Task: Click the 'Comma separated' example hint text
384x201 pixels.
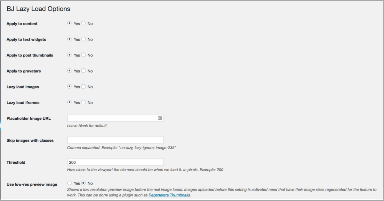Action: point(122,148)
